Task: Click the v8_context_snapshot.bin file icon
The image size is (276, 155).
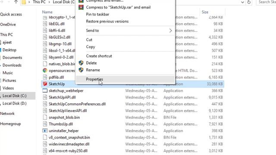Action: point(45,137)
